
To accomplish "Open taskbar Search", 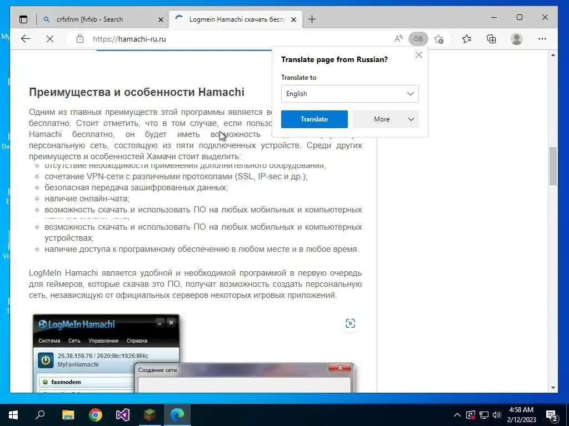I will coord(40,415).
